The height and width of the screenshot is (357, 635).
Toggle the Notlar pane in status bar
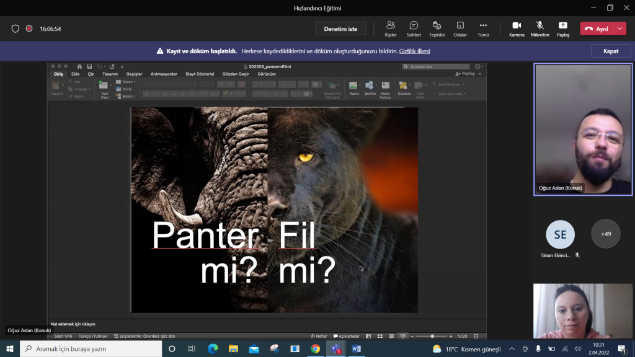click(x=319, y=335)
